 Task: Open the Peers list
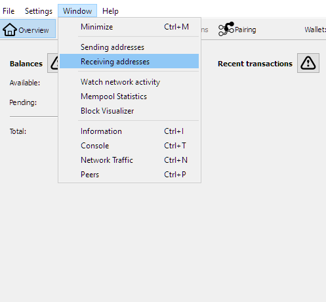(129, 175)
